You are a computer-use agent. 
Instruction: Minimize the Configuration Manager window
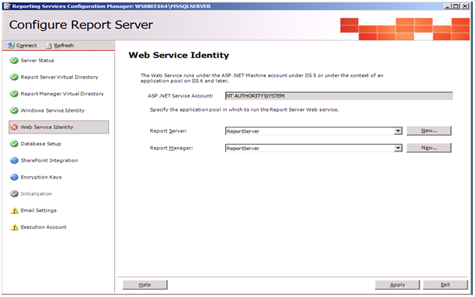447,6
